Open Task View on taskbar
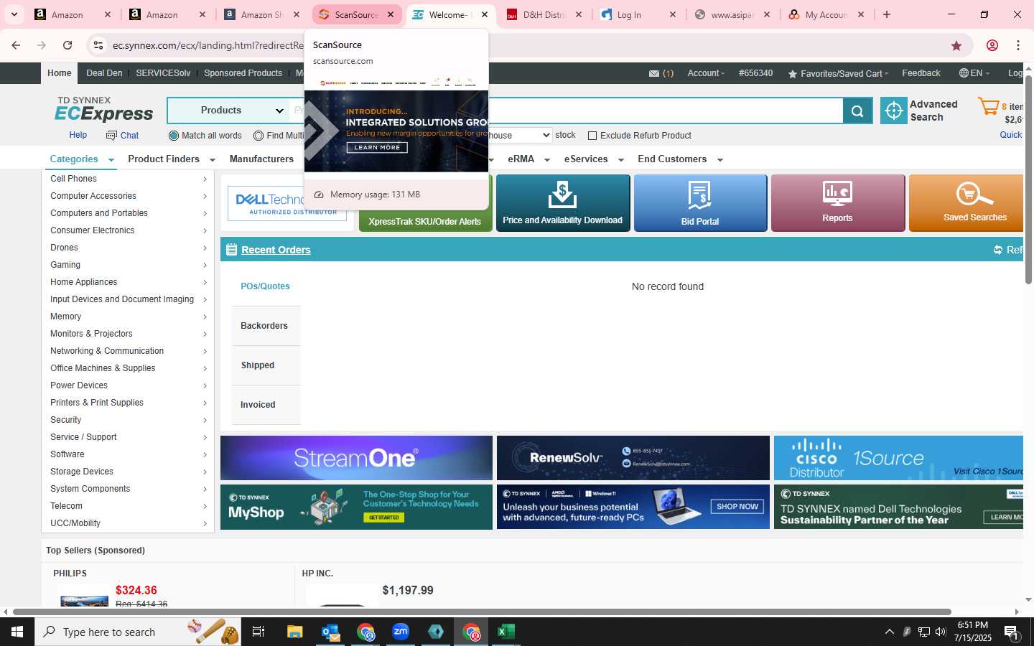Viewport: 1034px width, 646px height. (258, 632)
